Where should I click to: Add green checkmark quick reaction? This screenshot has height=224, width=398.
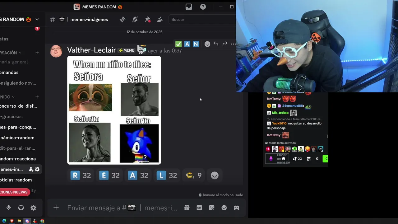[x=178, y=44]
